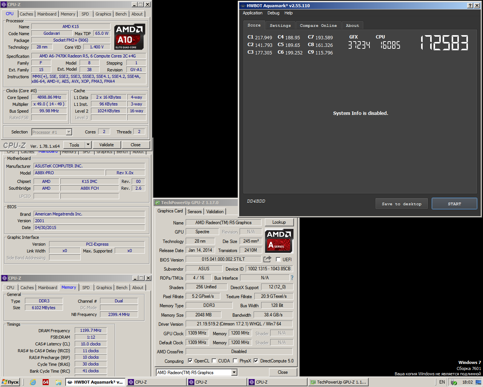Click the GPU-Z Bandwidth value 38.4 GB/s
The image size is (483, 387).
coord(273,315)
